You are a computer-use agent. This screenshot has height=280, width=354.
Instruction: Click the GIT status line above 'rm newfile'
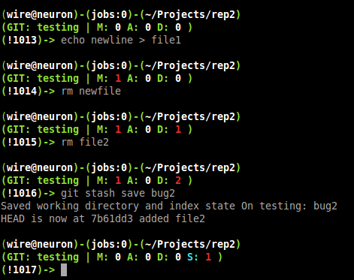97,78
